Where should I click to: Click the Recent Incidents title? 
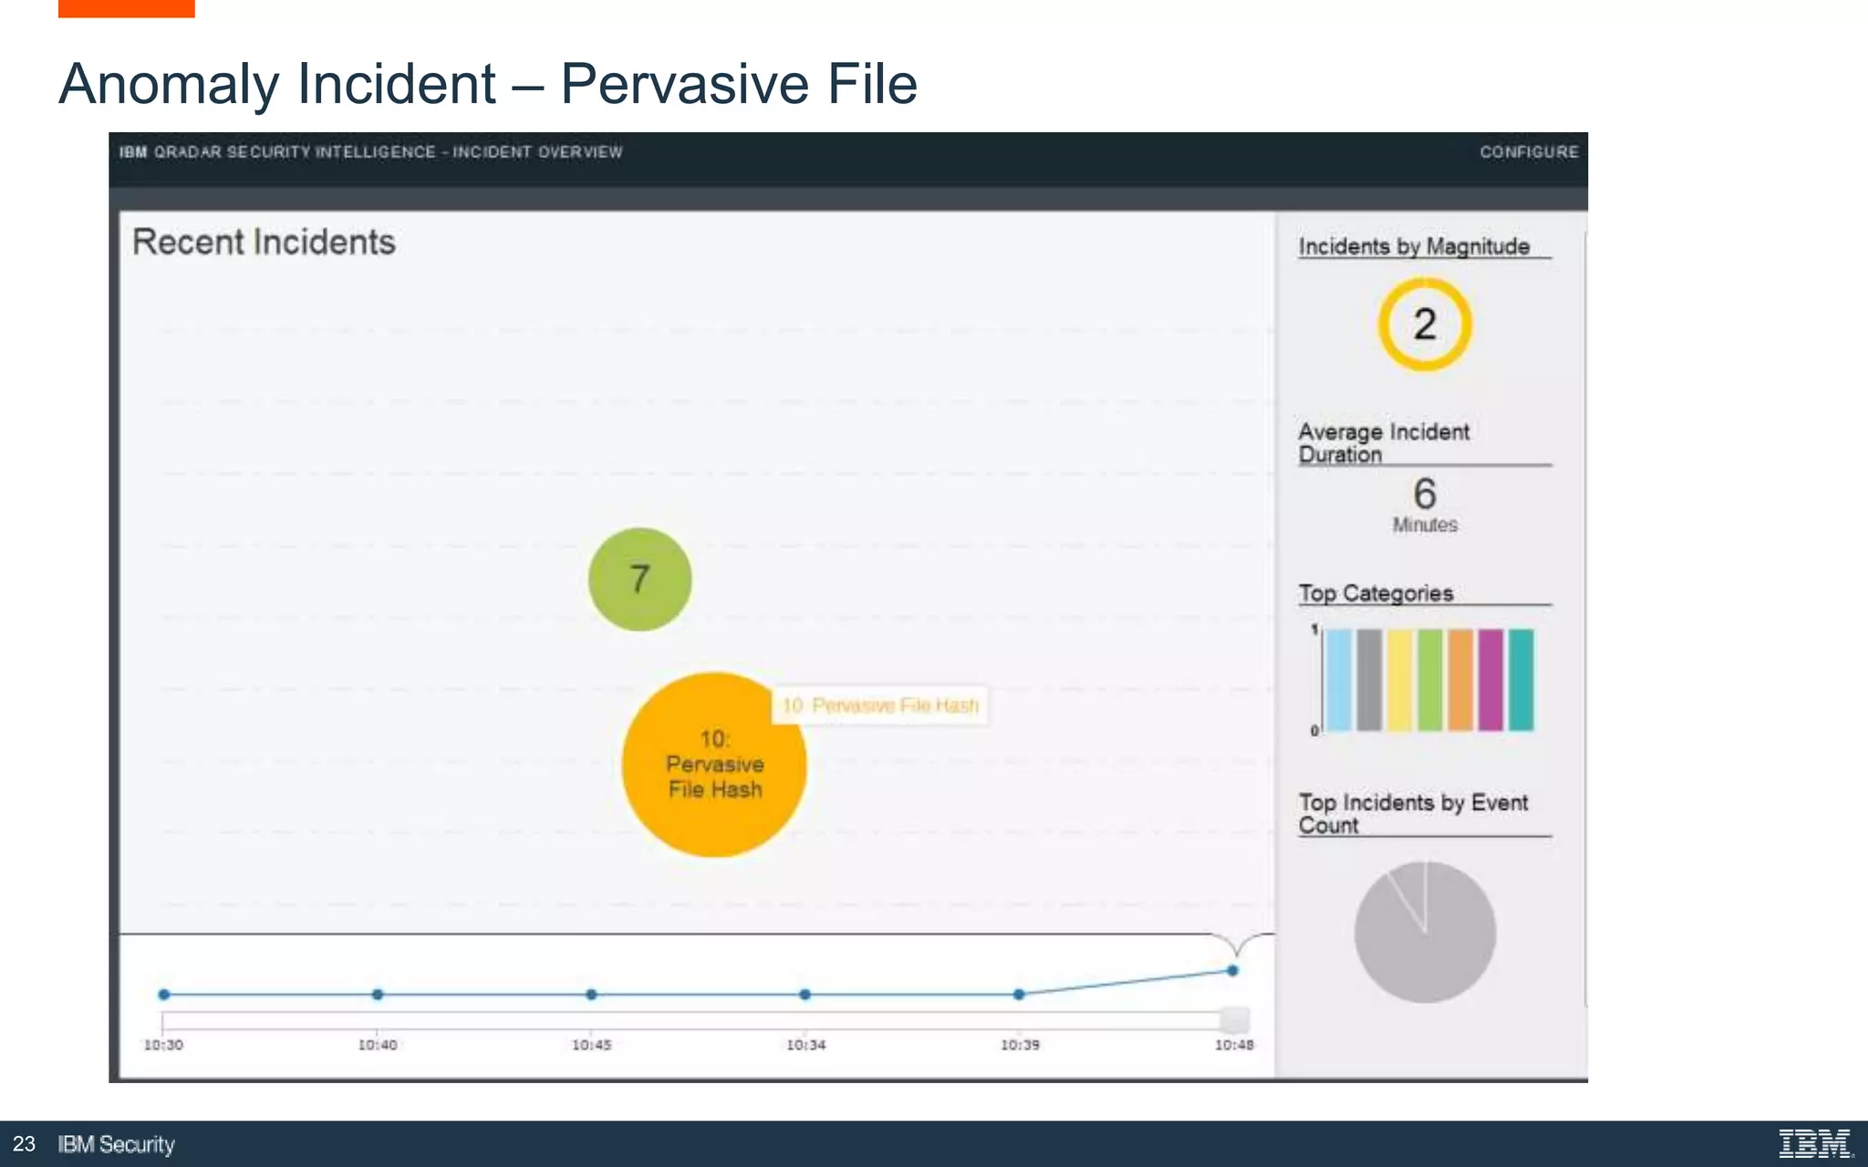pyautogui.click(x=264, y=243)
